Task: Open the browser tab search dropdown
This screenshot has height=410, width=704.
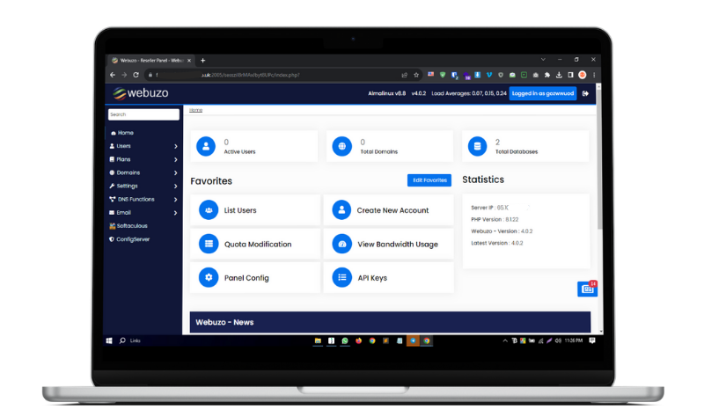Action: pyautogui.click(x=543, y=59)
